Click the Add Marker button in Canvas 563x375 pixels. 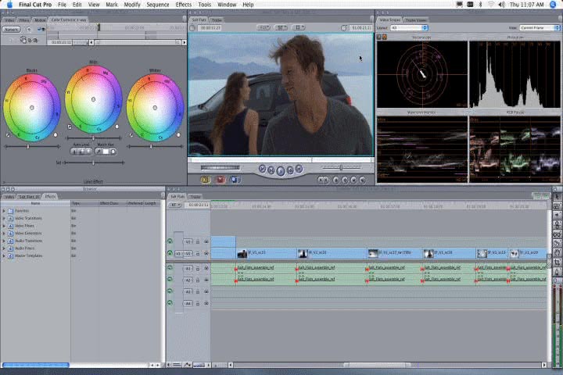pos(336,180)
